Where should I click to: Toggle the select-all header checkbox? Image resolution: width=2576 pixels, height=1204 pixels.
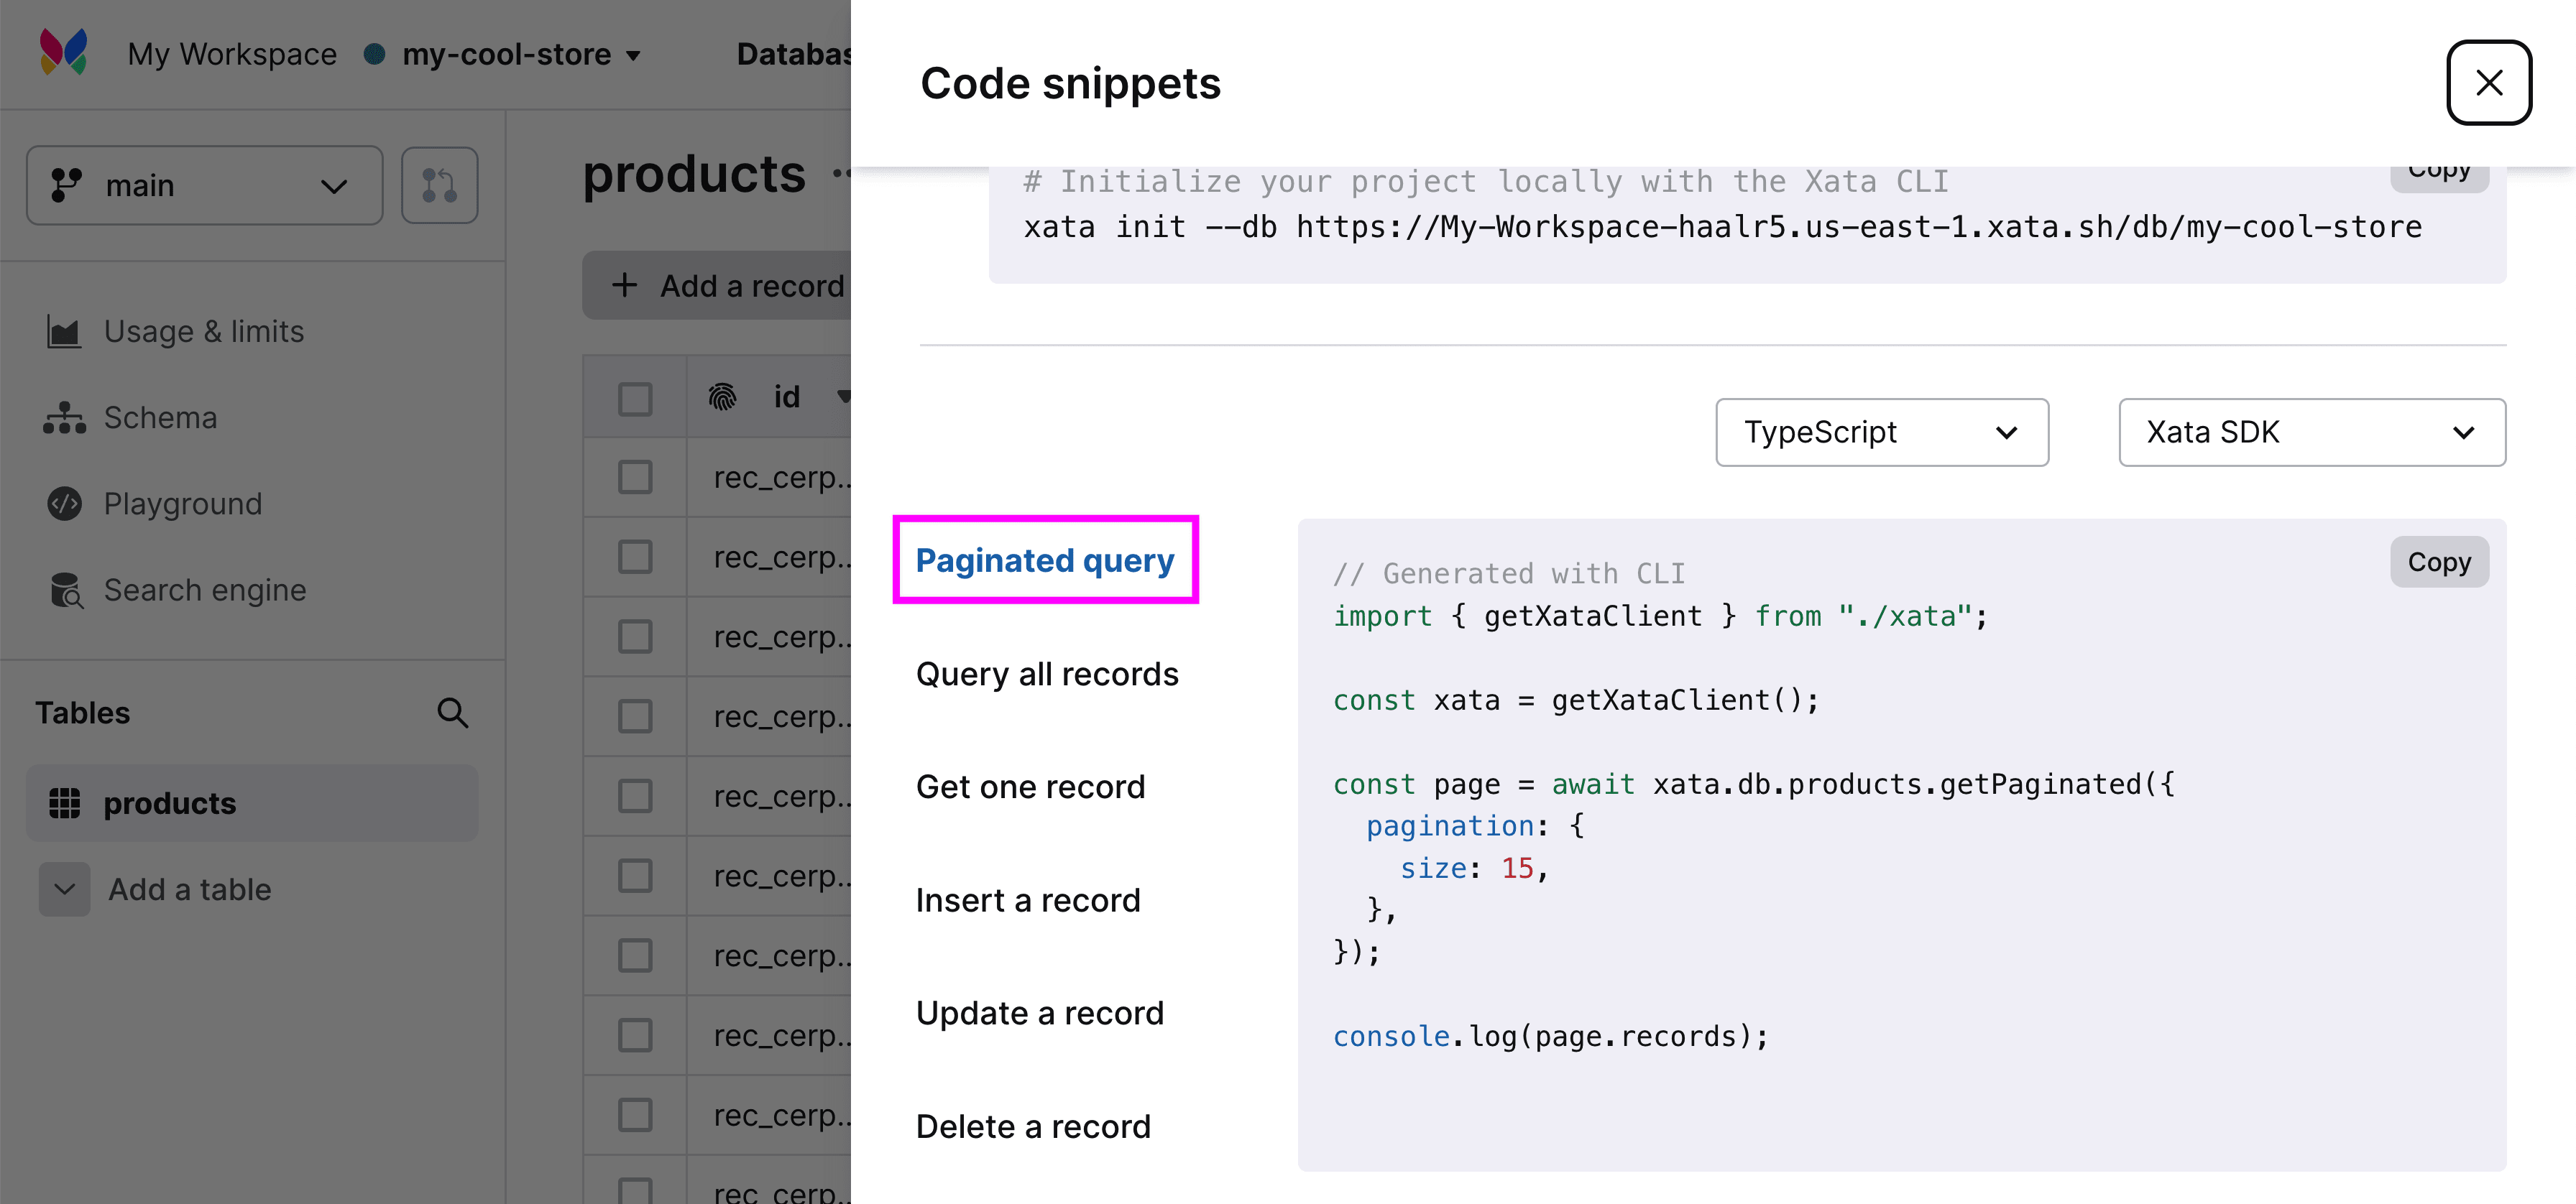point(635,399)
